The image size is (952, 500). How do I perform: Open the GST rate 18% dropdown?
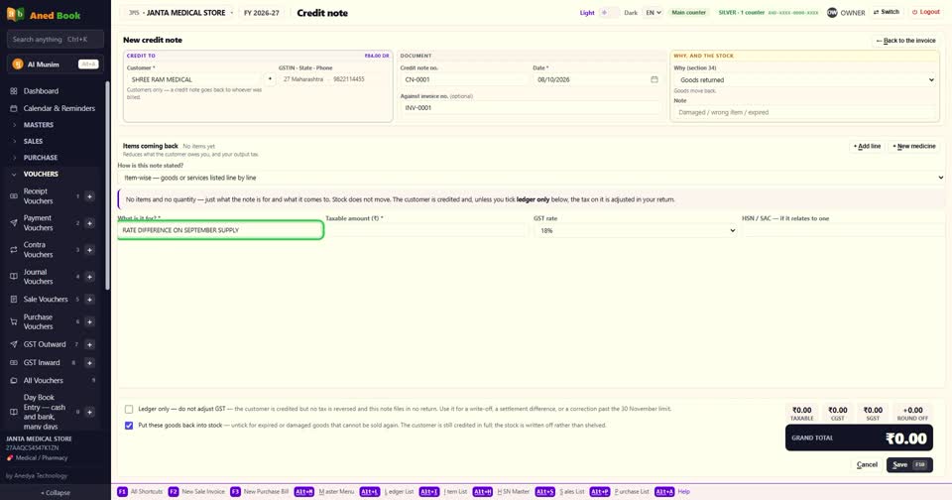click(x=635, y=230)
